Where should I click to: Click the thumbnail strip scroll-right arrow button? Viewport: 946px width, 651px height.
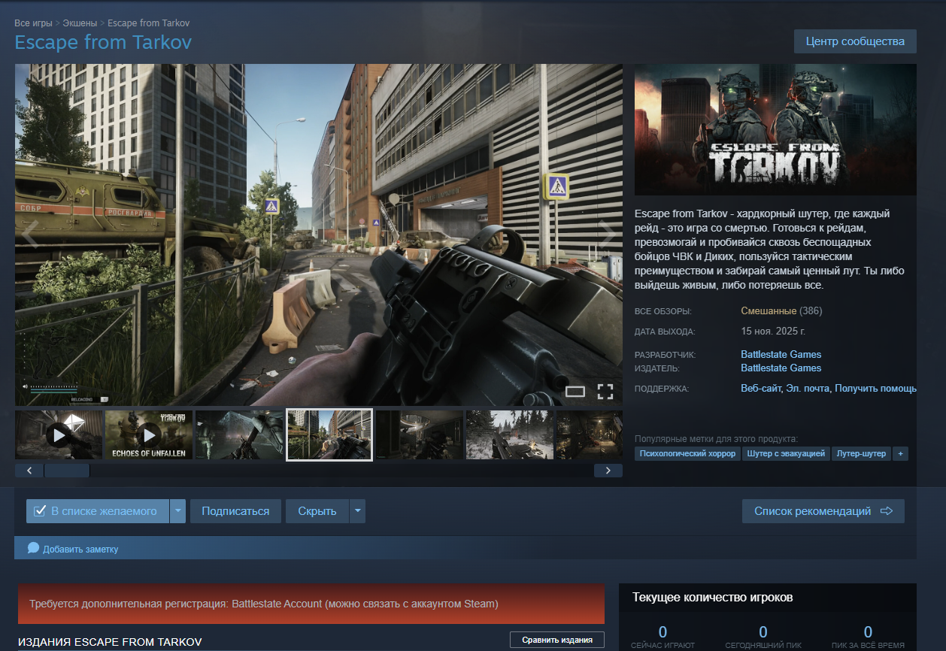608,471
